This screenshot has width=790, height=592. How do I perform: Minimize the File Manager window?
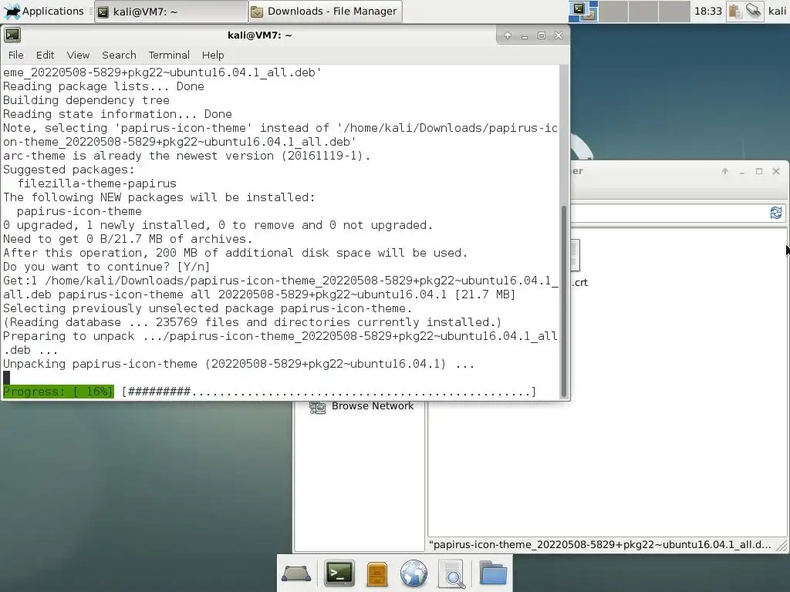coord(742,172)
